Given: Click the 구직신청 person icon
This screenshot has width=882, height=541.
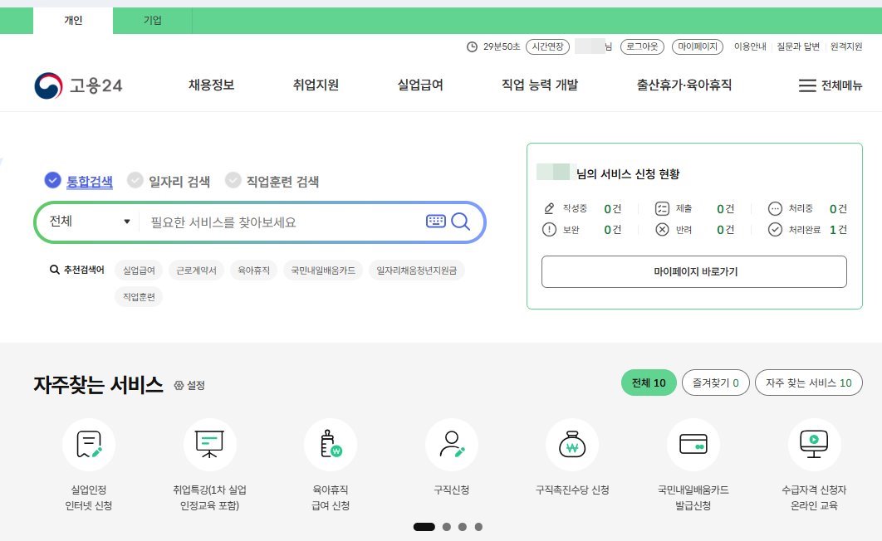Looking at the screenshot, I should [452, 445].
